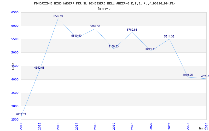Image resolution: width=209 pixels, height=131 pixels.
Task: Select data label 5514.38
Action: tap(169, 36)
